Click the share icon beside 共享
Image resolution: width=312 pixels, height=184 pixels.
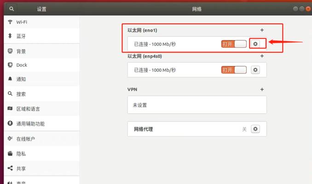tap(10, 168)
